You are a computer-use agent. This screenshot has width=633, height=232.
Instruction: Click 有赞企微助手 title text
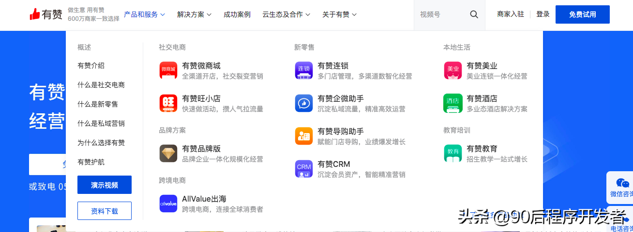click(x=341, y=99)
